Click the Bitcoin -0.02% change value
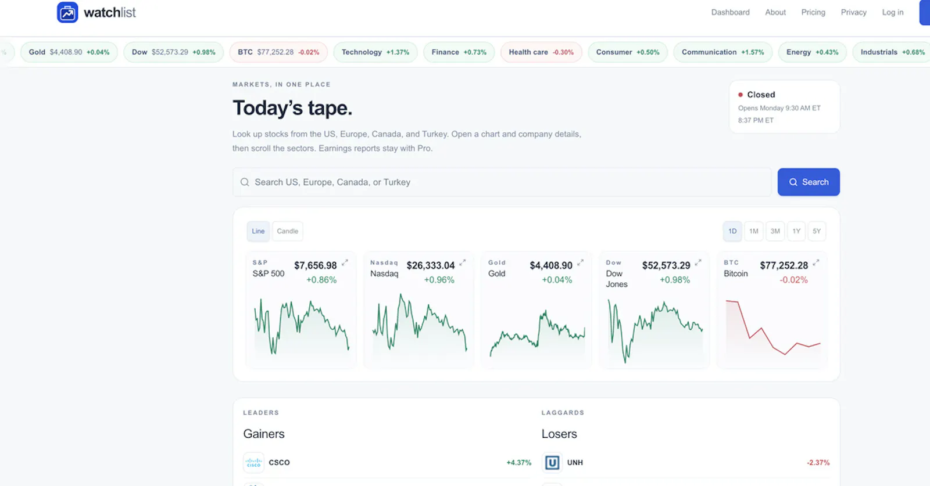 pyautogui.click(x=793, y=280)
